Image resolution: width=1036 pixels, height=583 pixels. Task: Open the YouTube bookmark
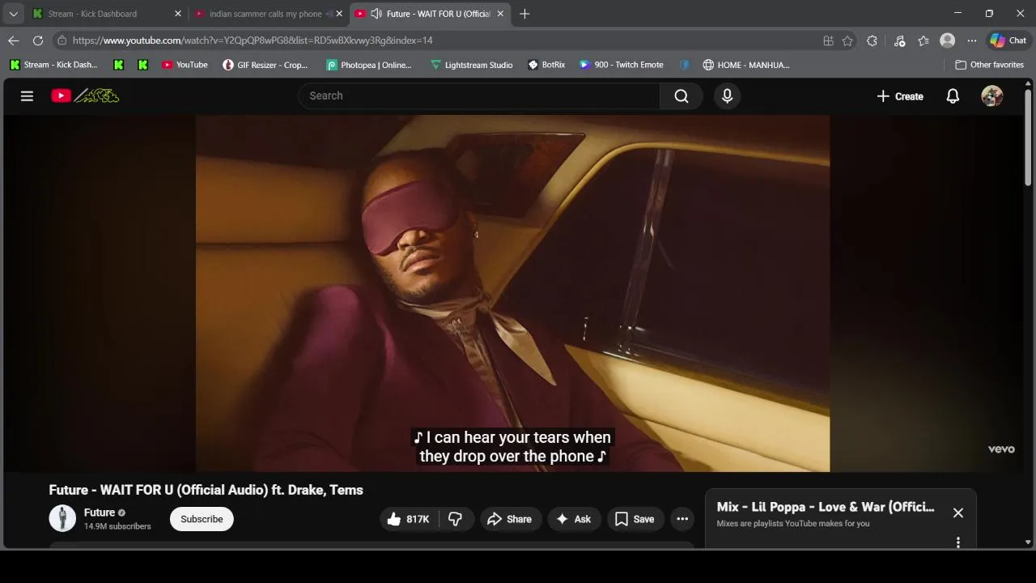pos(185,65)
